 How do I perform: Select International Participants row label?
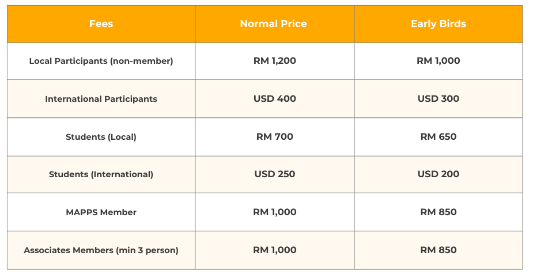coord(101,99)
